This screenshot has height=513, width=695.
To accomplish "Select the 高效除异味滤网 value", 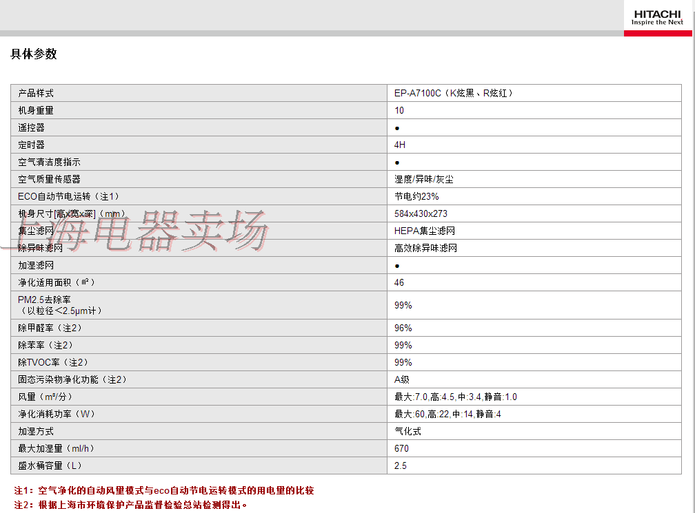I will 425,248.
